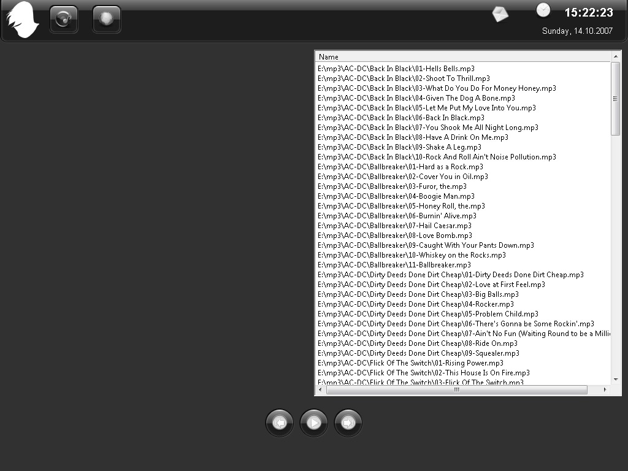Screen dimensions: 628x471
Task: Click the horizontal scrollbar thumb
Action: (456, 389)
